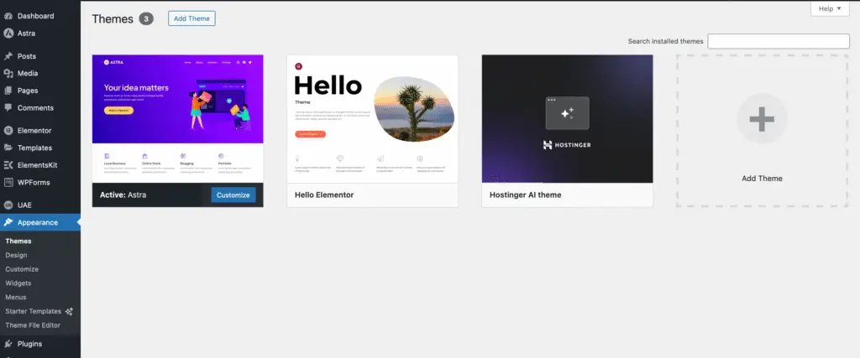Click the Appearance paintbrush icon
This screenshot has width=860, height=358.
[8, 222]
